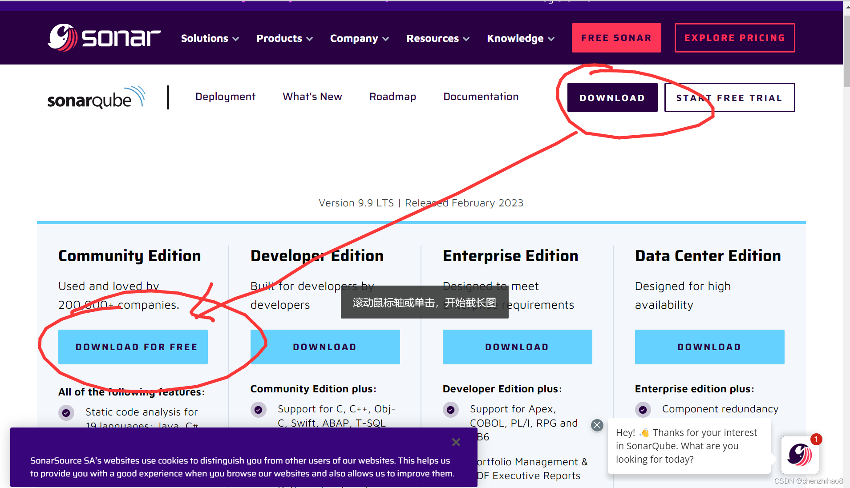850x488 pixels.
Task: Click the Sonar logo in the top navbar
Action: [x=104, y=37]
